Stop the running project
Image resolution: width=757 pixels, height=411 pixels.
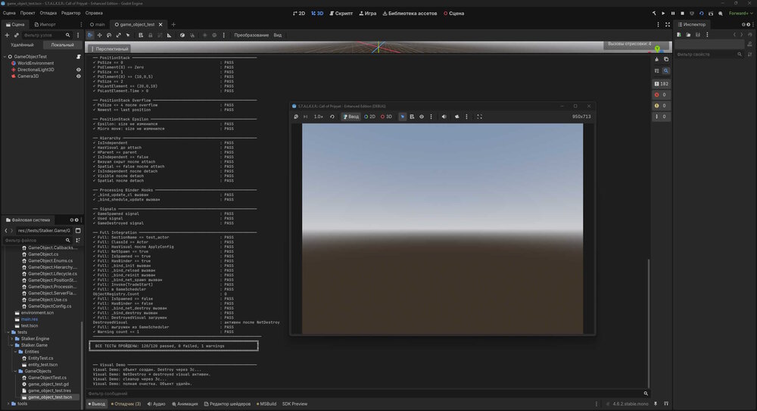(682, 14)
